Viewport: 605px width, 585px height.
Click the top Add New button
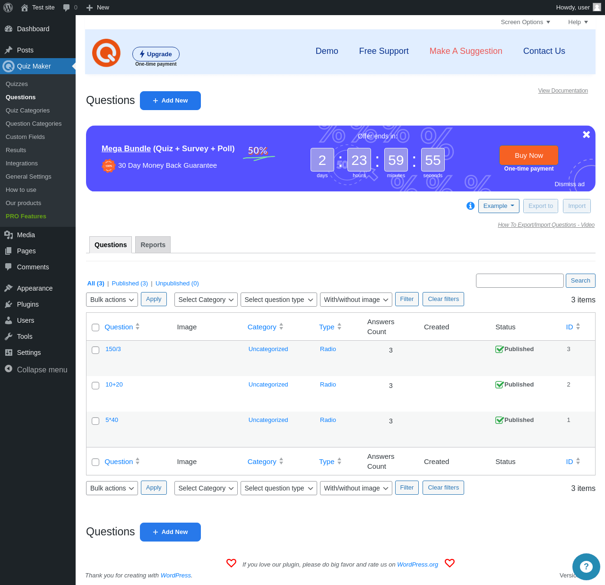pyautogui.click(x=170, y=101)
